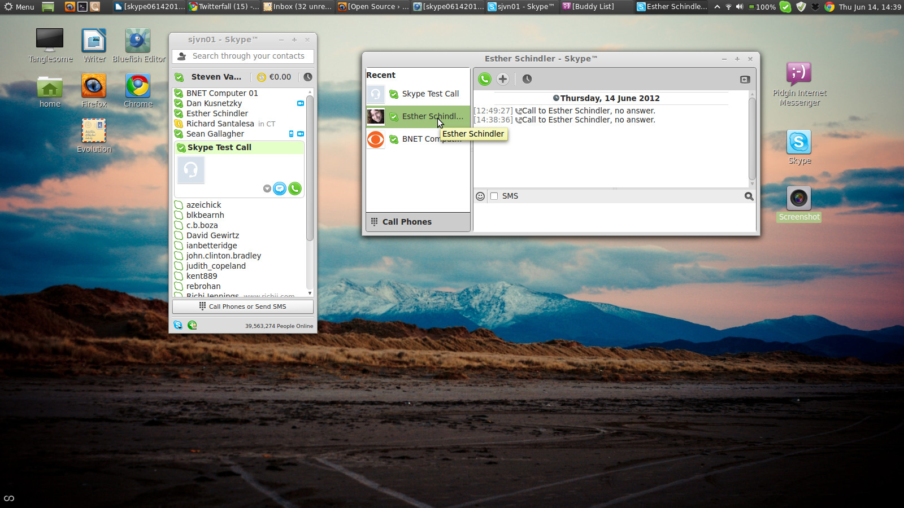Open Steven Va... status dropdown
This screenshot has height=508, width=904.
209,77
